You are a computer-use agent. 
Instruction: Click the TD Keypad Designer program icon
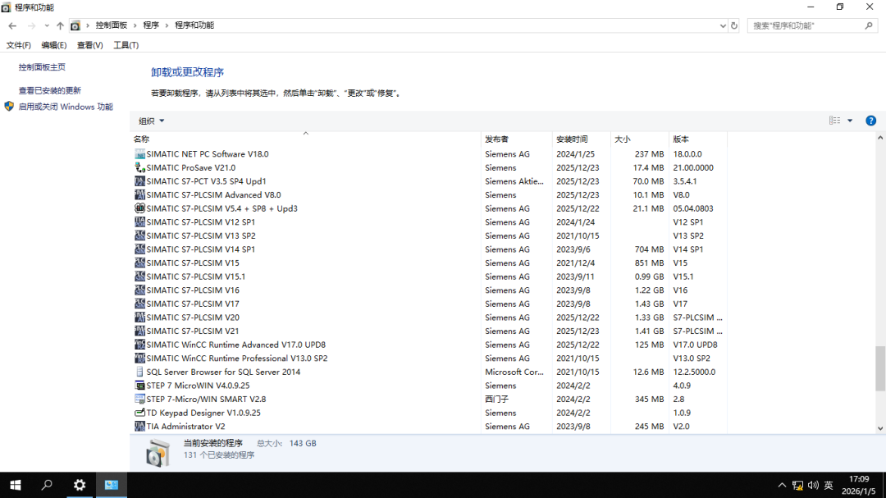point(139,413)
